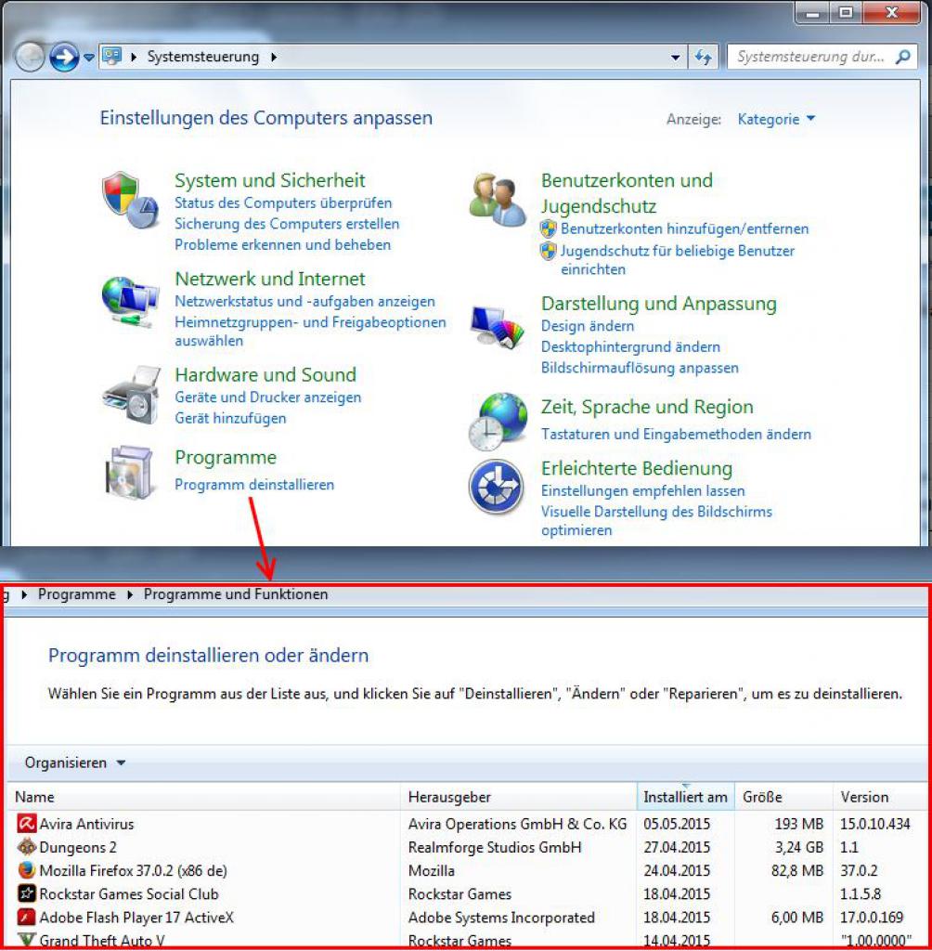
Task: Open the Erleichterte Bedienung accessibility icon
Action: 496,487
